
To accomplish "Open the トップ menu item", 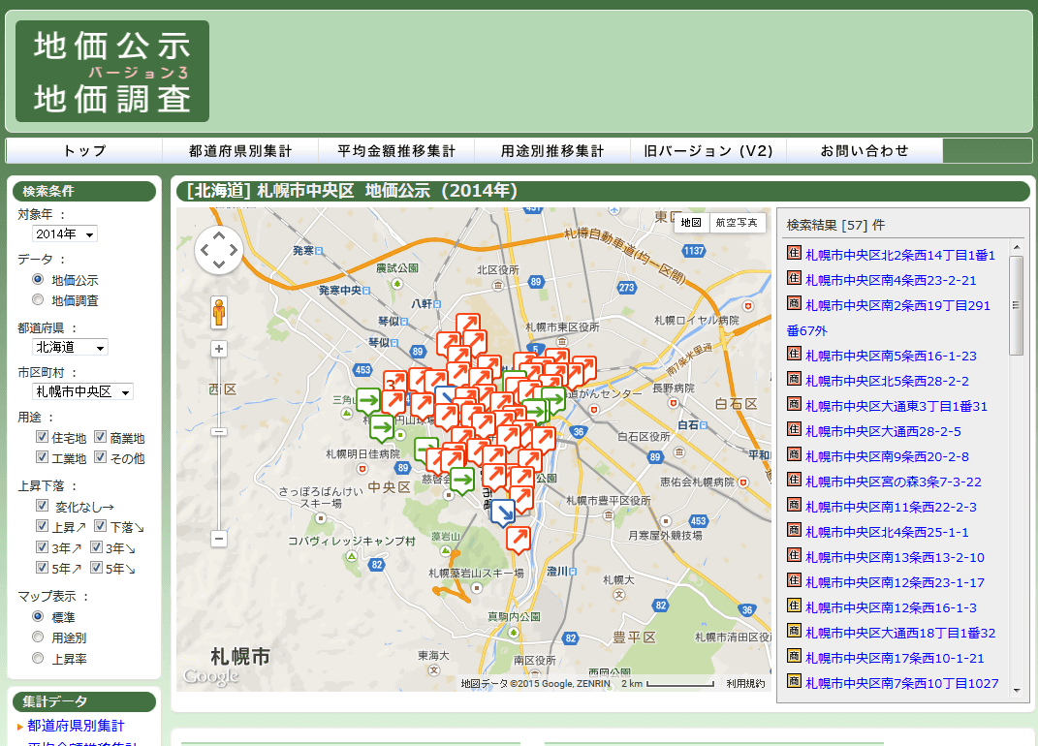I will [x=84, y=151].
